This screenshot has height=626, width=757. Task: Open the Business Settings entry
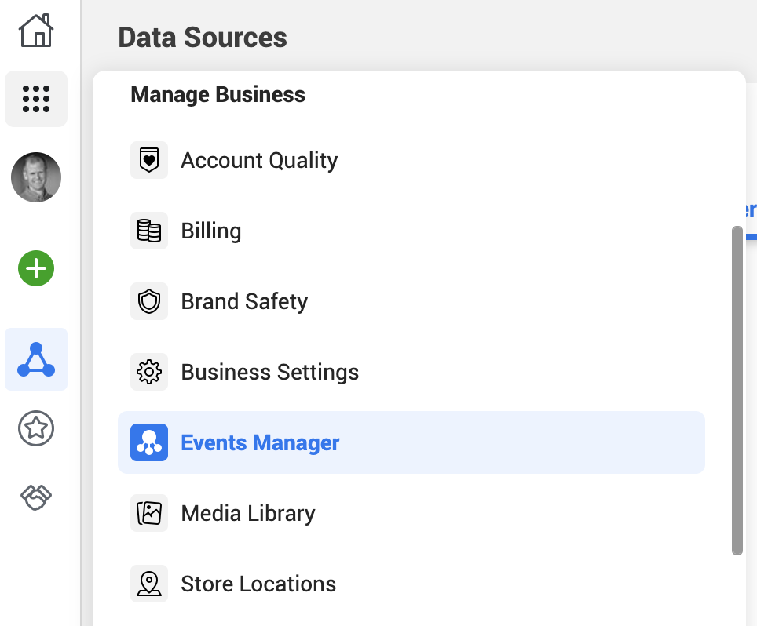pos(411,372)
